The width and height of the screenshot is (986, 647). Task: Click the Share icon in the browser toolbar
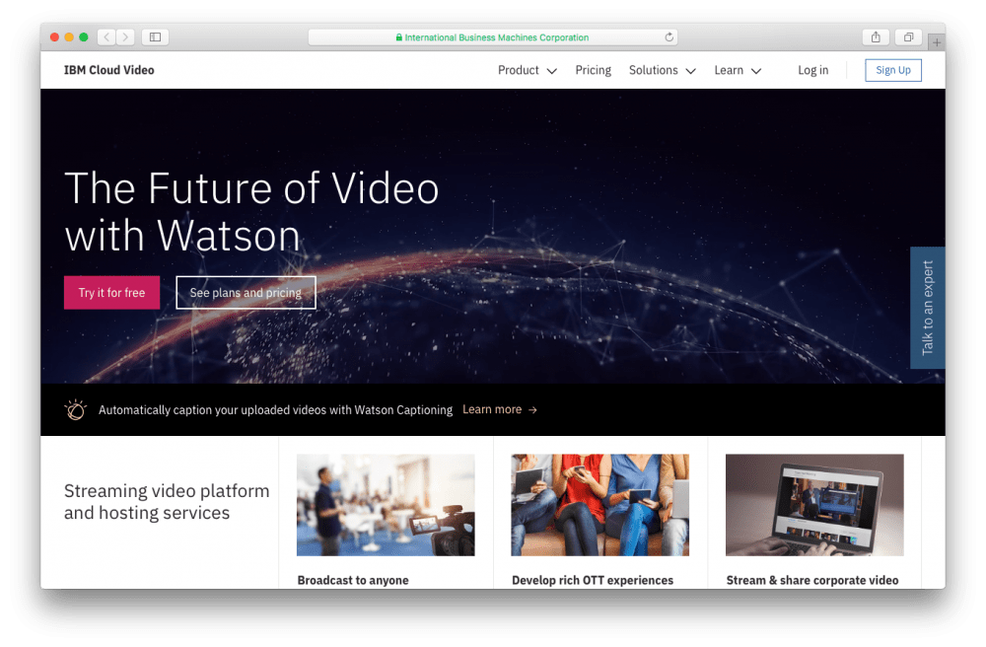[x=876, y=36]
